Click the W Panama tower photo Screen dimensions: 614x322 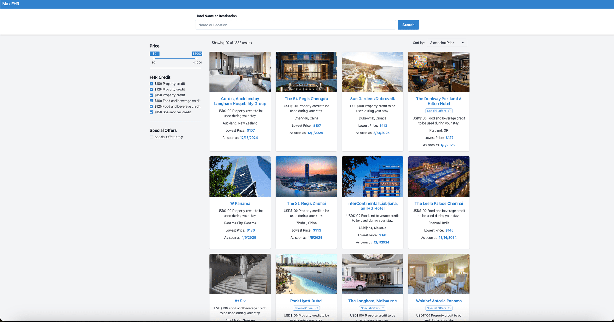click(240, 177)
